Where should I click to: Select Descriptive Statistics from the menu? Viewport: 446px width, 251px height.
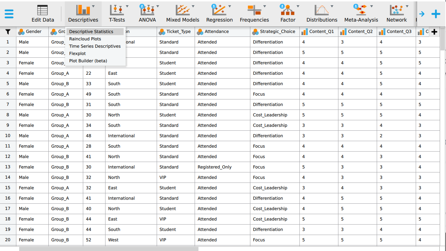pyautogui.click(x=95, y=32)
